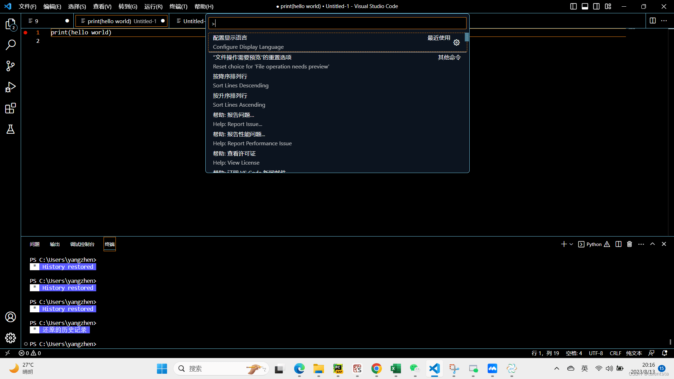Switch to print(hello world) Untitled-1 tab
Image resolution: width=674 pixels, height=379 pixels.
click(122, 21)
